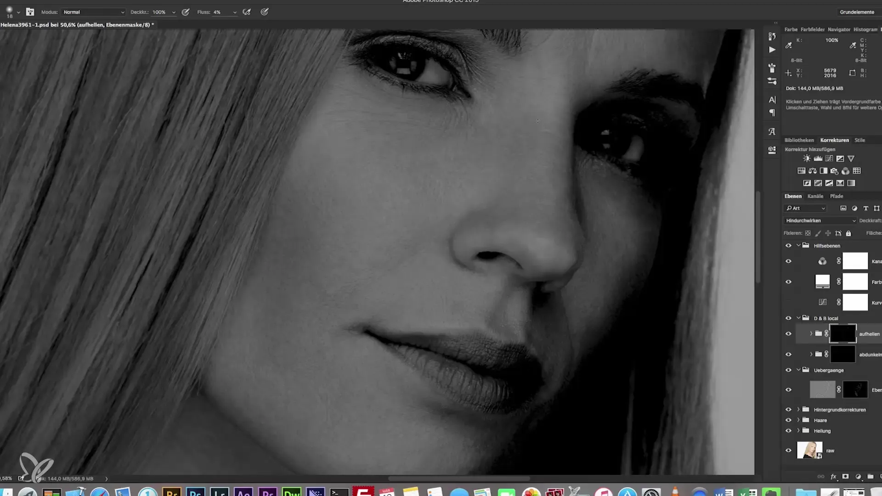Open the Glyphs panel icon
882x496 pixels.
pos(772,131)
